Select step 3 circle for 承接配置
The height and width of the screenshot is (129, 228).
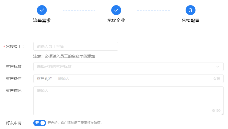click(191, 10)
